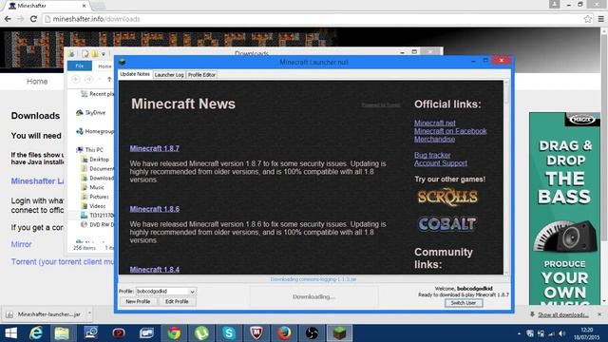Open the Home ribbon tab in Explorer
Viewport: 608px width, 342px height.
click(x=104, y=66)
